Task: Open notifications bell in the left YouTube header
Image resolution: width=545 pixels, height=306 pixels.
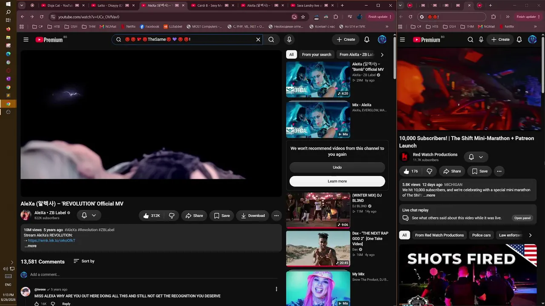Action: coord(367,40)
